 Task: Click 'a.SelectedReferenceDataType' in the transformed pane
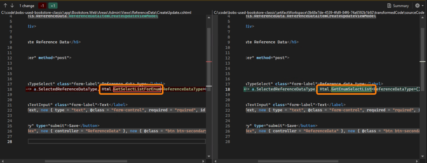[x=283, y=89]
